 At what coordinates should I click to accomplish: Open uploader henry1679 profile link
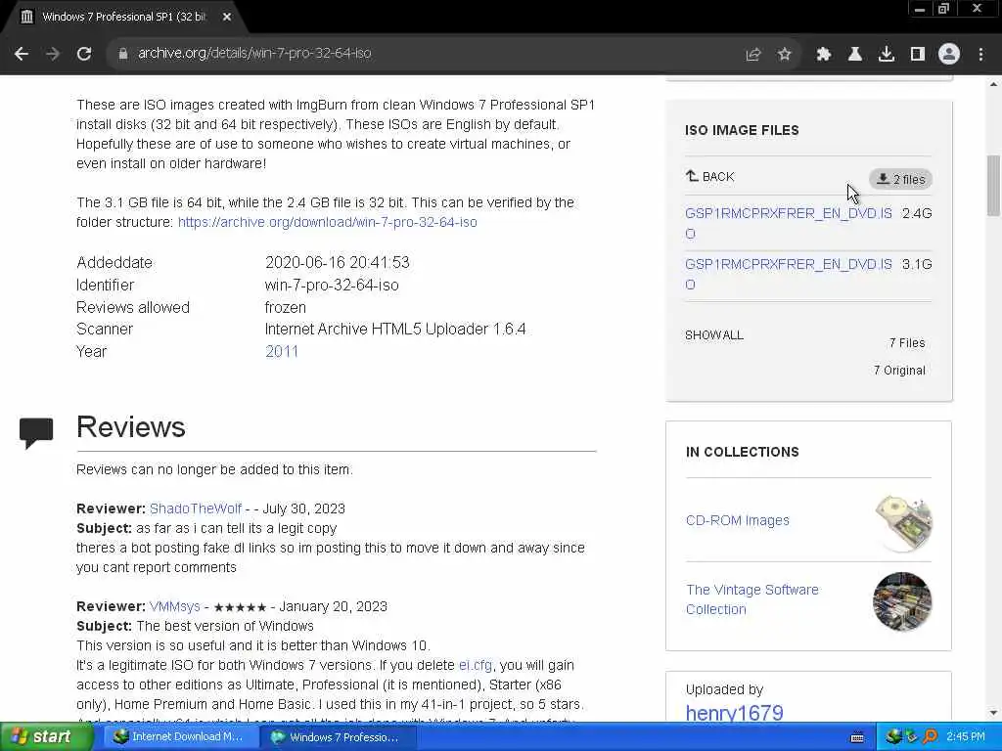(x=734, y=713)
